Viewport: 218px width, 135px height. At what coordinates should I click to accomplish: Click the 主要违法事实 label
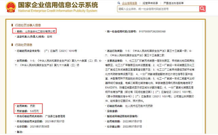(115, 61)
